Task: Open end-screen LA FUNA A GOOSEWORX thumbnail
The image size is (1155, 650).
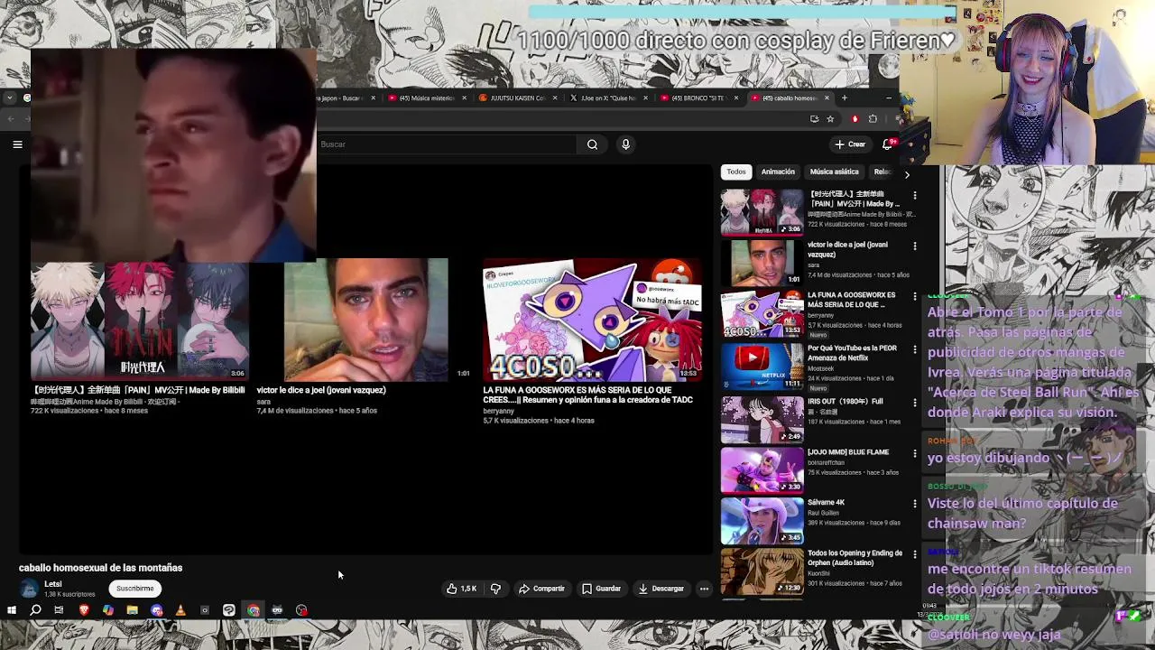Action: (x=591, y=320)
